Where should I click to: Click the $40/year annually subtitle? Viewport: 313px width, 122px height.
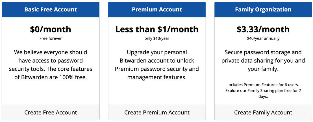click(x=263, y=38)
